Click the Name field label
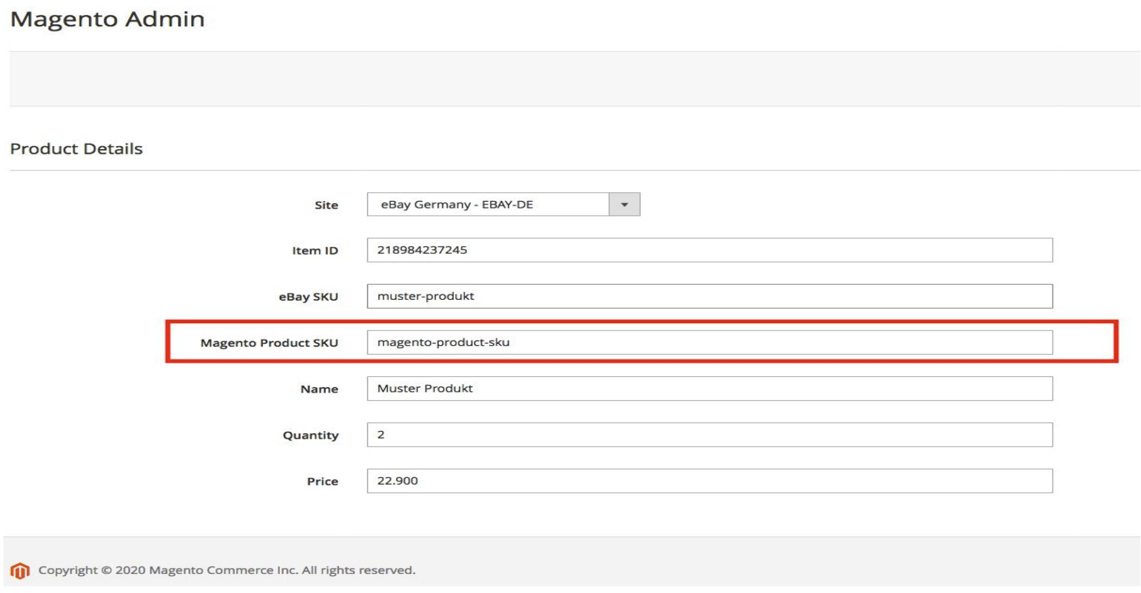 (319, 389)
